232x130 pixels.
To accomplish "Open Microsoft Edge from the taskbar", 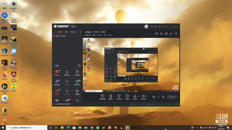I will 68,127.
